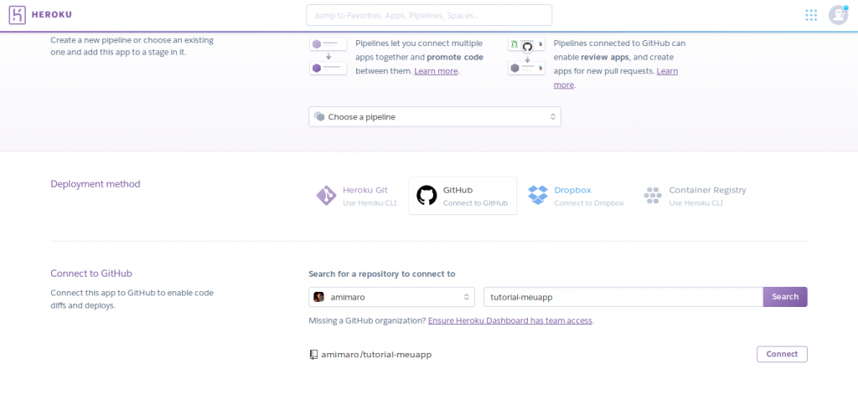Click the Heroku Git deployment icon
This screenshot has width=858, height=399.
tap(326, 196)
